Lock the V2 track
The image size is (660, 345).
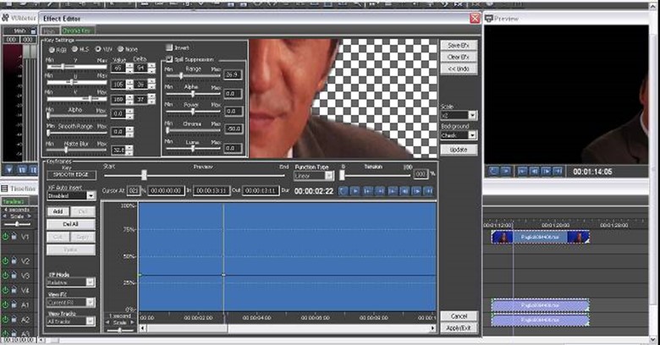14,260
